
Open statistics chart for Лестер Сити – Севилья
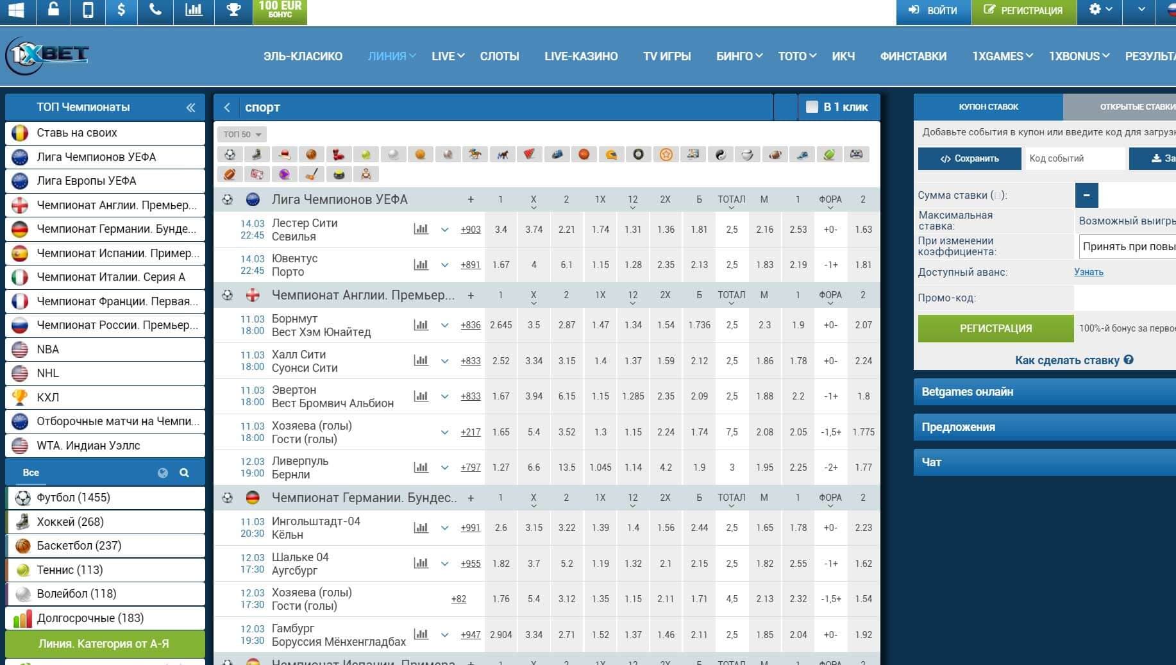click(421, 229)
